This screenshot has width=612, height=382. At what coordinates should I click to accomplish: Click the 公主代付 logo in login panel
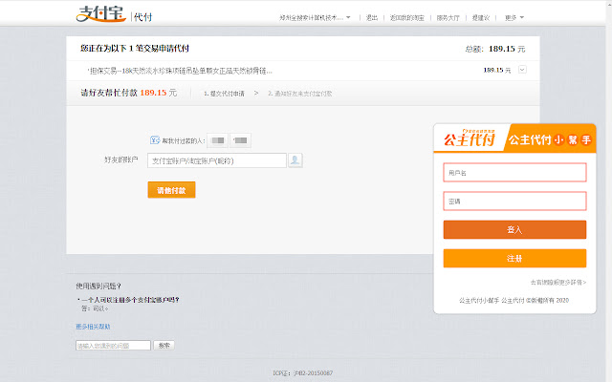coord(470,138)
